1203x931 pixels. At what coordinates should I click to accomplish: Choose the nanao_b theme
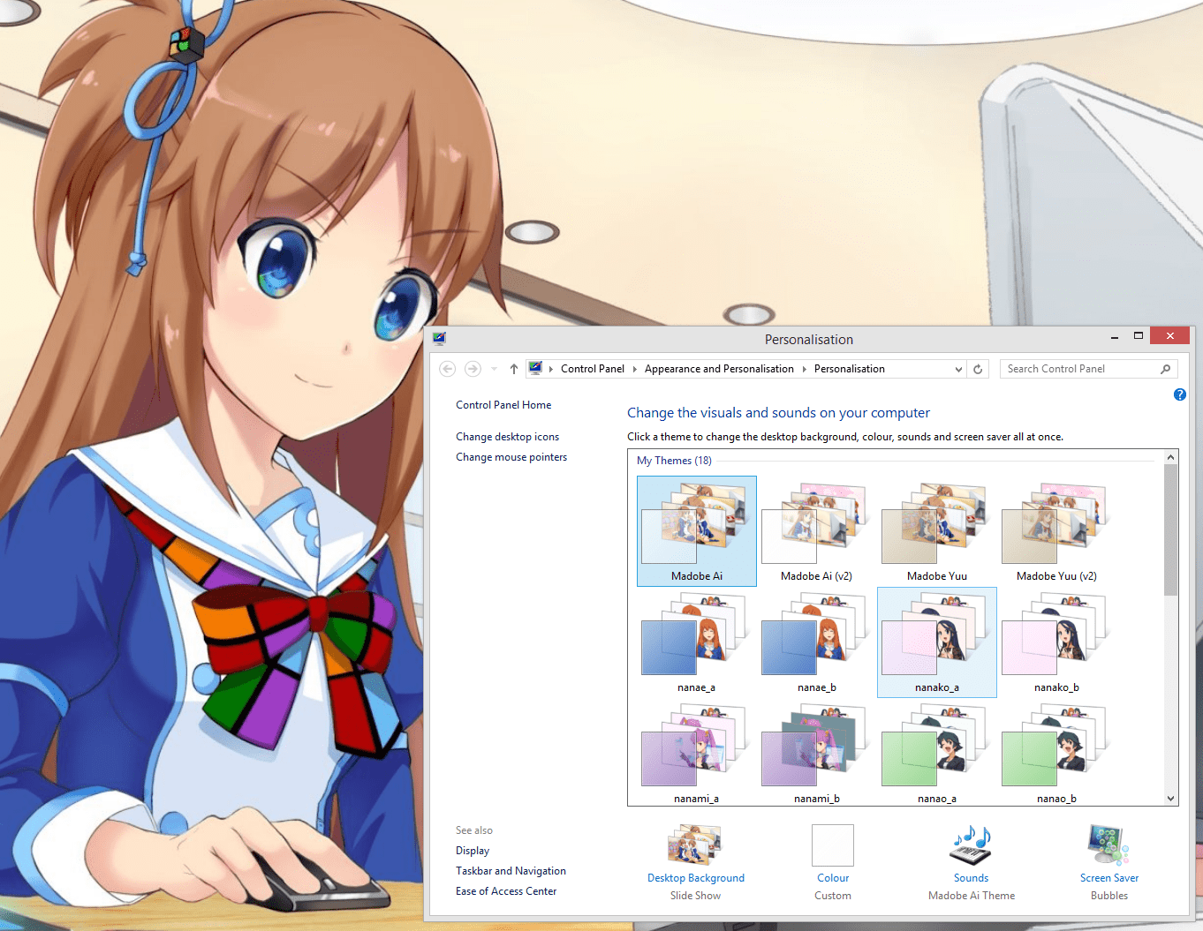click(x=1057, y=753)
